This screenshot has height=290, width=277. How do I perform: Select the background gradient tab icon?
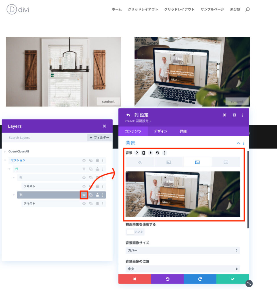coord(168,162)
